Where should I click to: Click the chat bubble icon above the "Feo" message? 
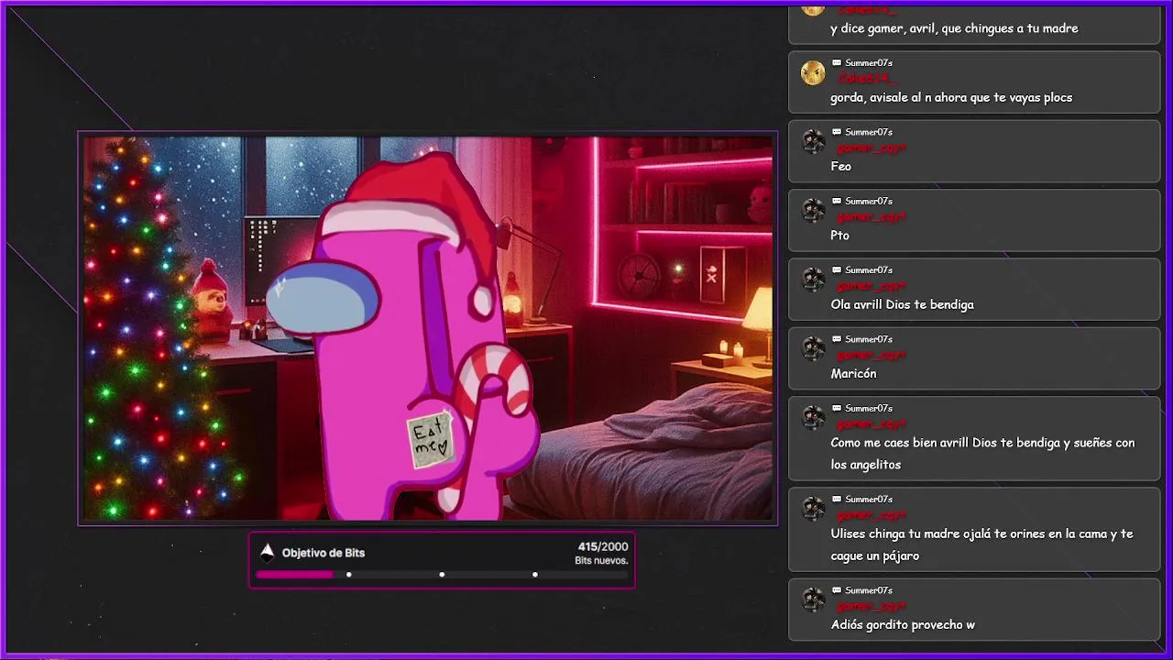tap(837, 132)
